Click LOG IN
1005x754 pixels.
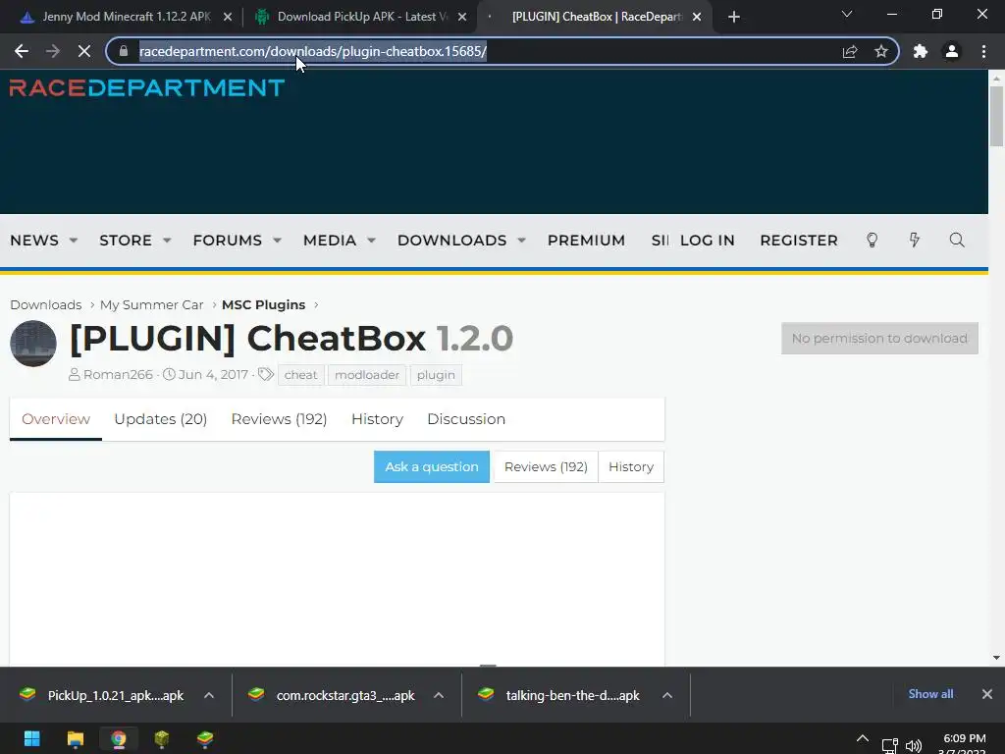point(707,241)
